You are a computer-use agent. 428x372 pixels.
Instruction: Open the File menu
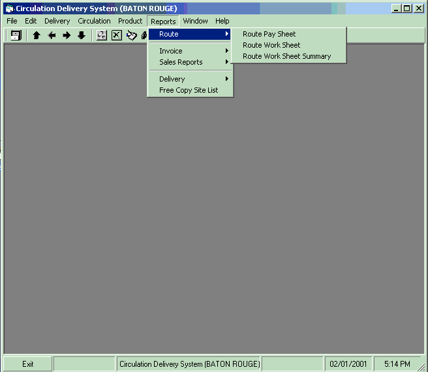(x=12, y=21)
